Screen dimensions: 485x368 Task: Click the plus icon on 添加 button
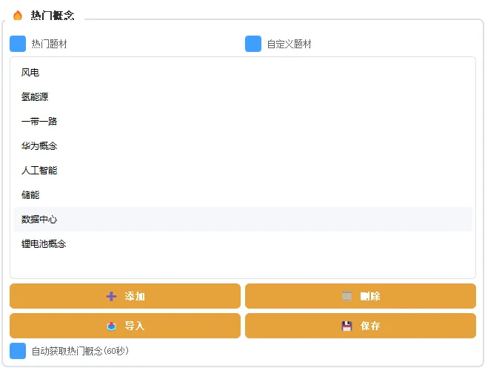[112, 296]
